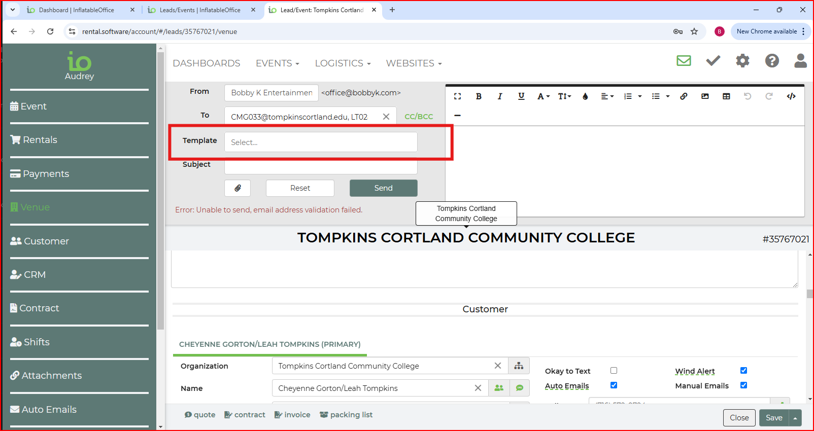
Task: Expand the LOGISTICS menu
Action: (343, 63)
